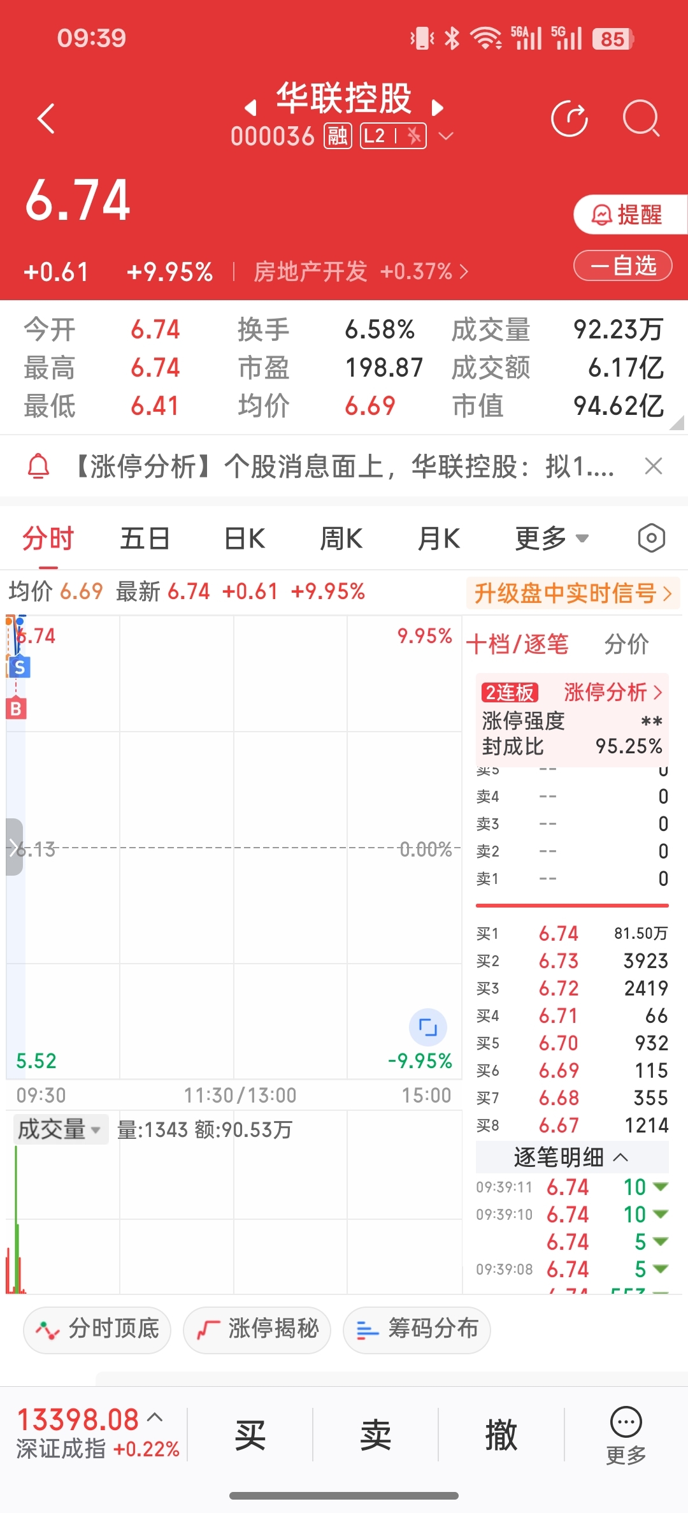
Task: Open the 更多 chart period dropdown
Action: point(552,539)
